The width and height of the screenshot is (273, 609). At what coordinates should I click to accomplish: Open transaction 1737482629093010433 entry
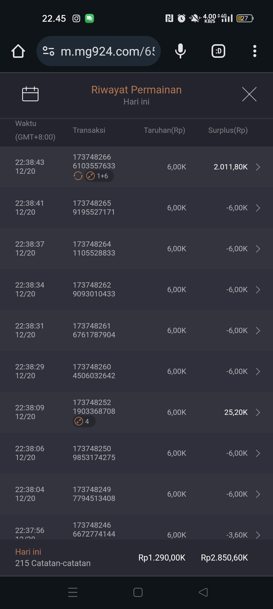tap(94, 290)
